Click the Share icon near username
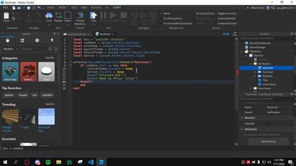Screen dimensions: 296x166 tap(273, 8)
